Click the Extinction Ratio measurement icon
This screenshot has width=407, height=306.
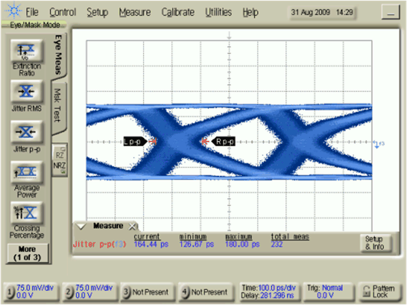pyautogui.click(x=26, y=50)
